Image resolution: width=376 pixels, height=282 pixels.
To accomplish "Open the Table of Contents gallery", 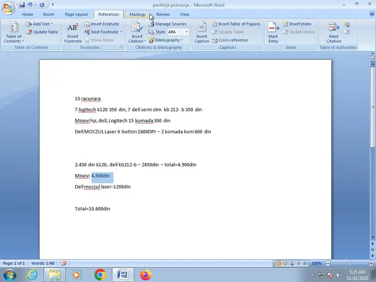I will click(x=14, y=32).
